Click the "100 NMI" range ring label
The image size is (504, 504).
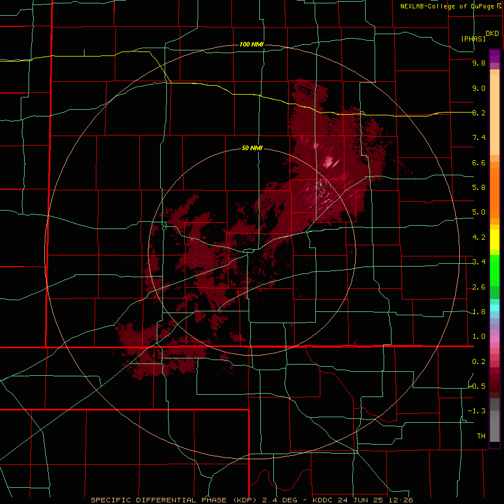point(251,44)
